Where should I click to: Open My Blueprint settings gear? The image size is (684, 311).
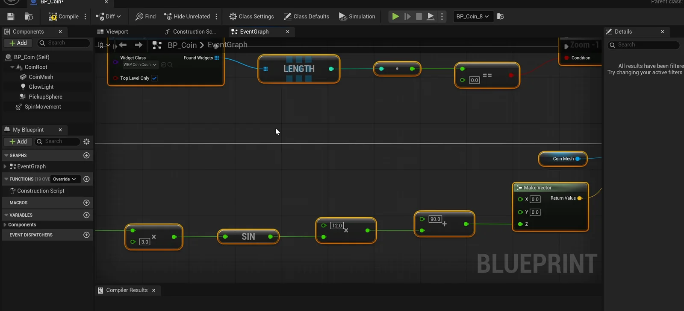[87, 142]
